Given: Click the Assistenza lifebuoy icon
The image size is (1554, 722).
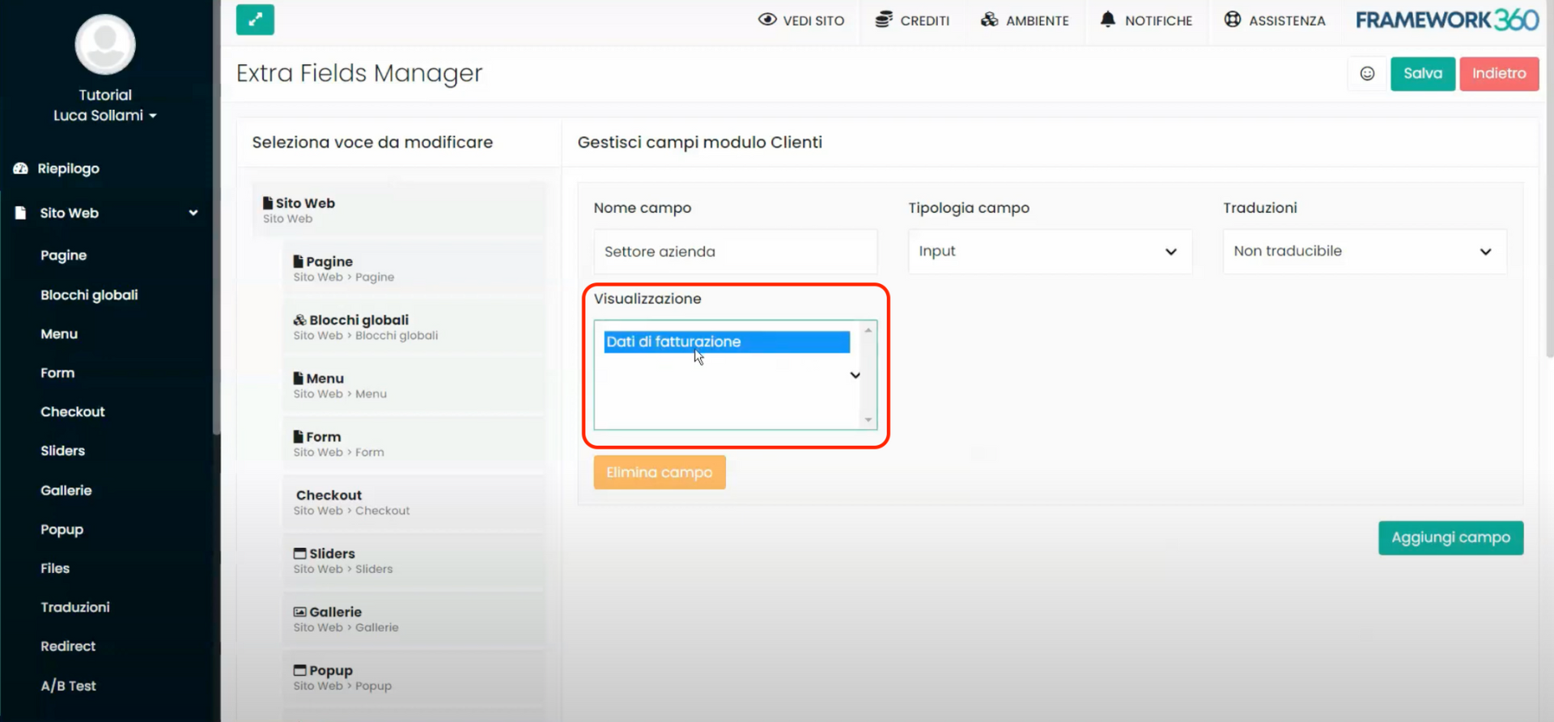Looking at the screenshot, I should [1232, 19].
